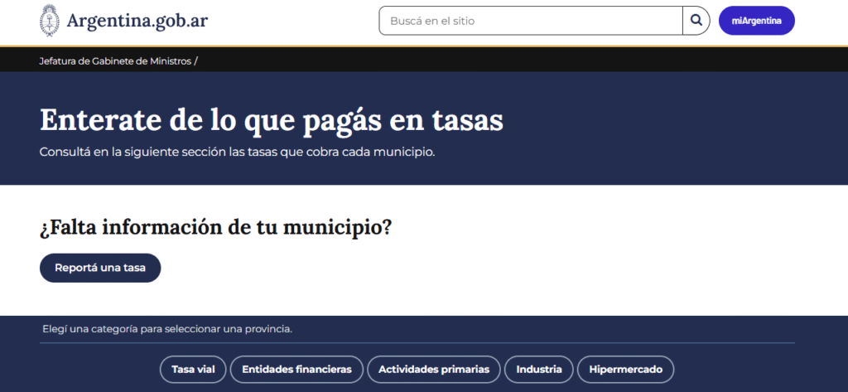
Task: Click the '¿Falta información de tu municipio?' heading
Action: pos(215,227)
